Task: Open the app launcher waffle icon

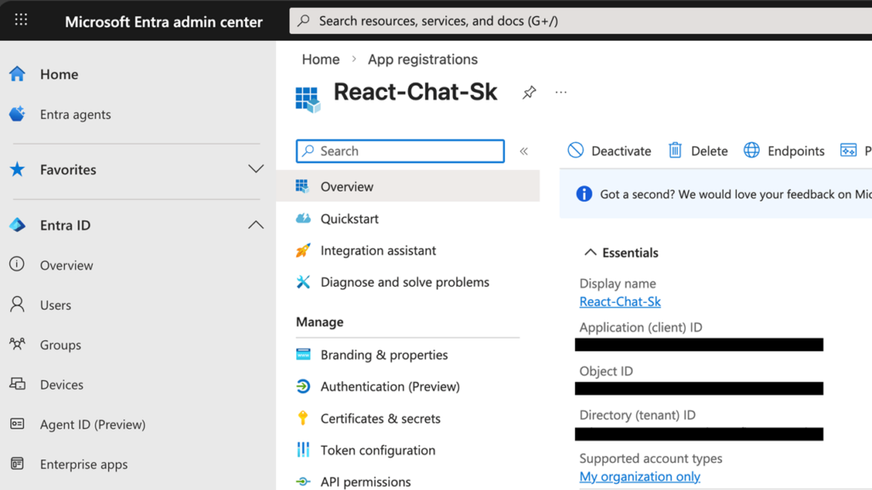Action: 21,20
